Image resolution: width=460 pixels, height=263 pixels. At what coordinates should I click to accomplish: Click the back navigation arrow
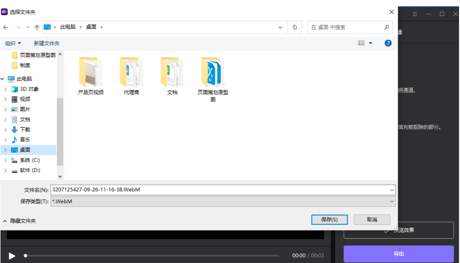point(6,28)
